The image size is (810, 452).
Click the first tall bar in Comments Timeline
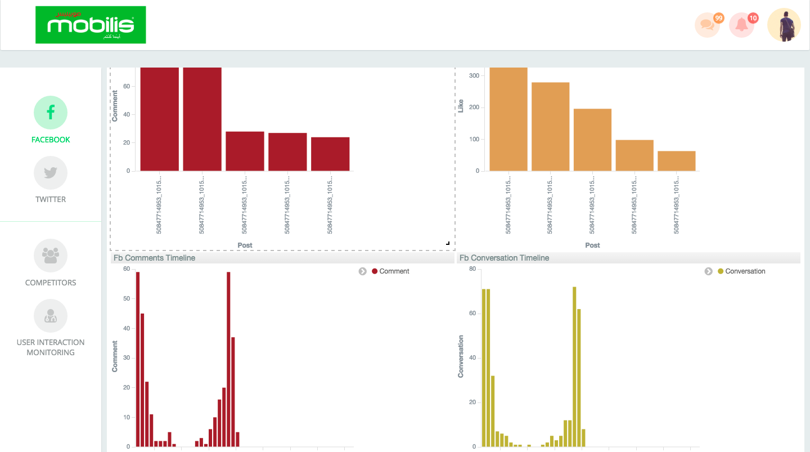click(x=138, y=359)
